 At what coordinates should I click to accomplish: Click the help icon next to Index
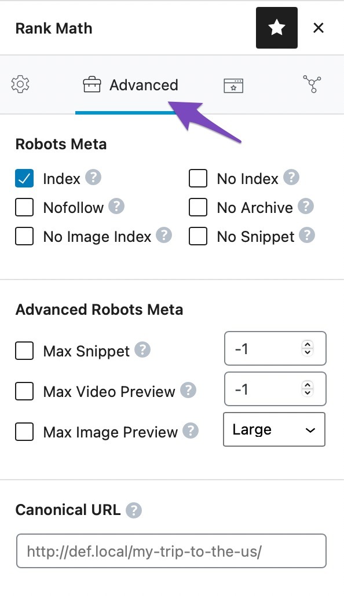(x=92, y=178)
